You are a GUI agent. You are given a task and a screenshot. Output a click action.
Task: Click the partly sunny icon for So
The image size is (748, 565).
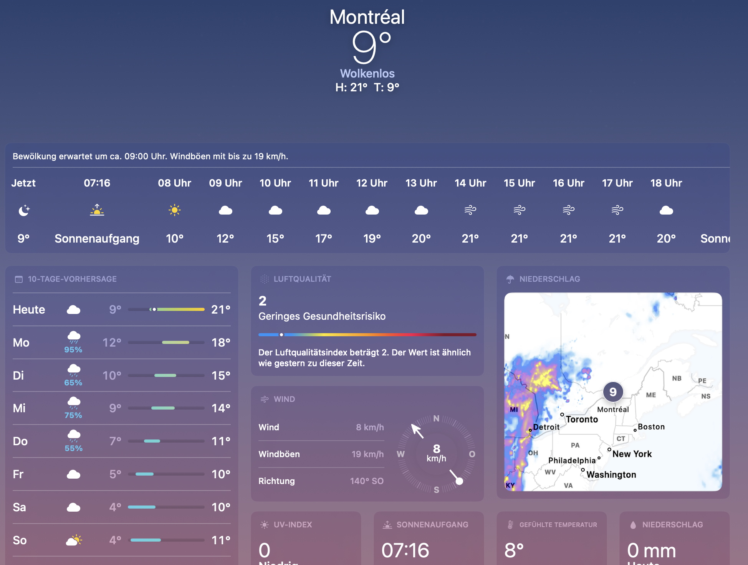pyautogui.click(x=74, y=540)
